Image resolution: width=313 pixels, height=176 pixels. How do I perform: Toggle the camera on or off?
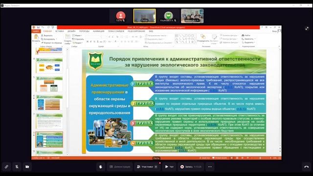pos(27,167)
